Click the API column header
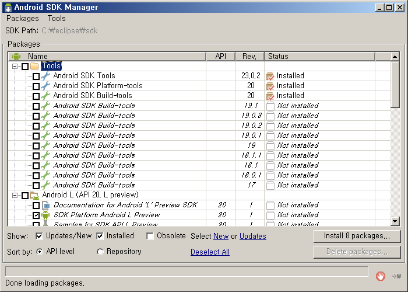The width and height of the screenshot is (408, 292). (221, 56)
